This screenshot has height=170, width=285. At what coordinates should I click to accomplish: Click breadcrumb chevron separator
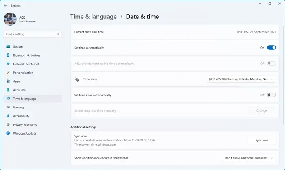click(121, 17)
